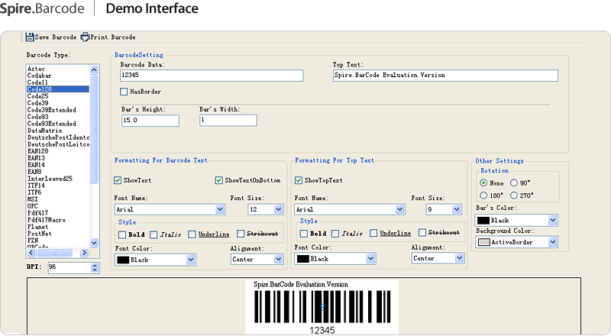The image size is (611, 336).
Task: Select DeutschePostIdentcode barcode type
Action: pyautogui.click(x=59, y=137)
